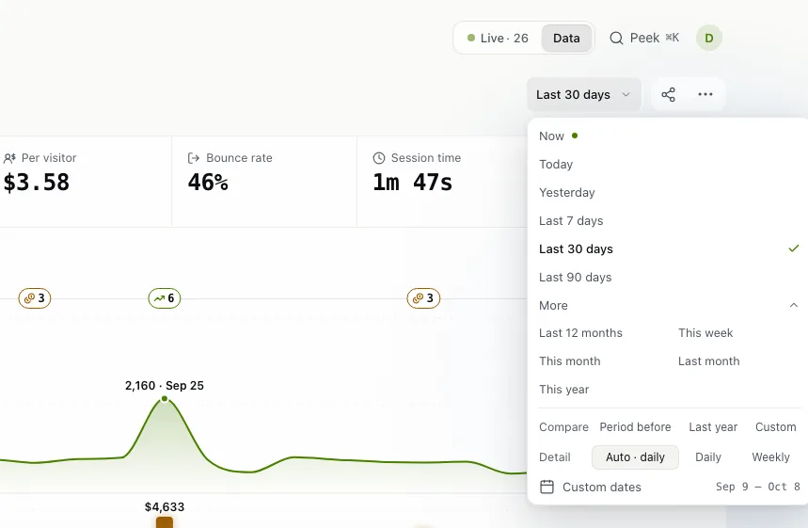Compare with Last year

(x=713, y=427)
